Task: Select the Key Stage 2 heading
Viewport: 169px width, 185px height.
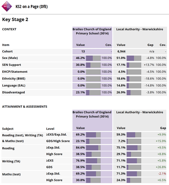Action: 15,19
